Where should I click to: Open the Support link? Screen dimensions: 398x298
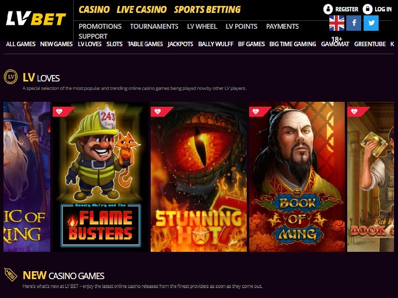(93, 36)
